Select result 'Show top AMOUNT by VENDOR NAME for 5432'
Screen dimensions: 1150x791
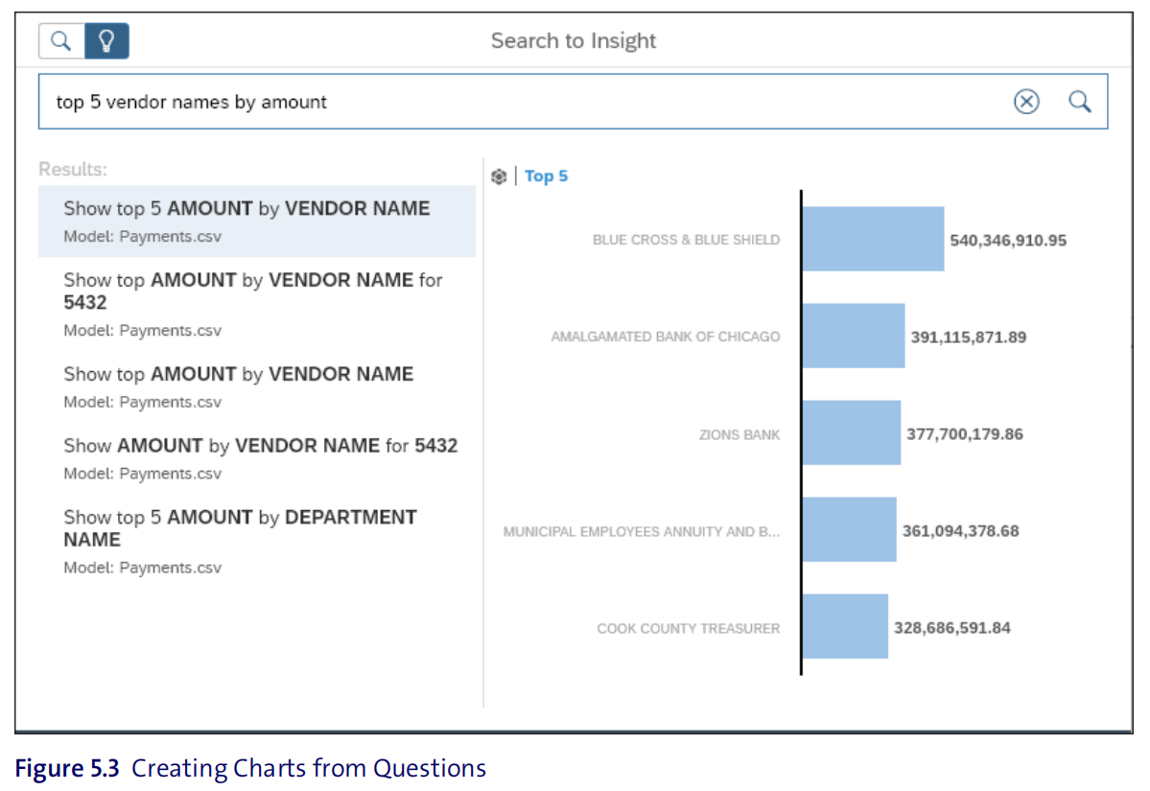257,304
